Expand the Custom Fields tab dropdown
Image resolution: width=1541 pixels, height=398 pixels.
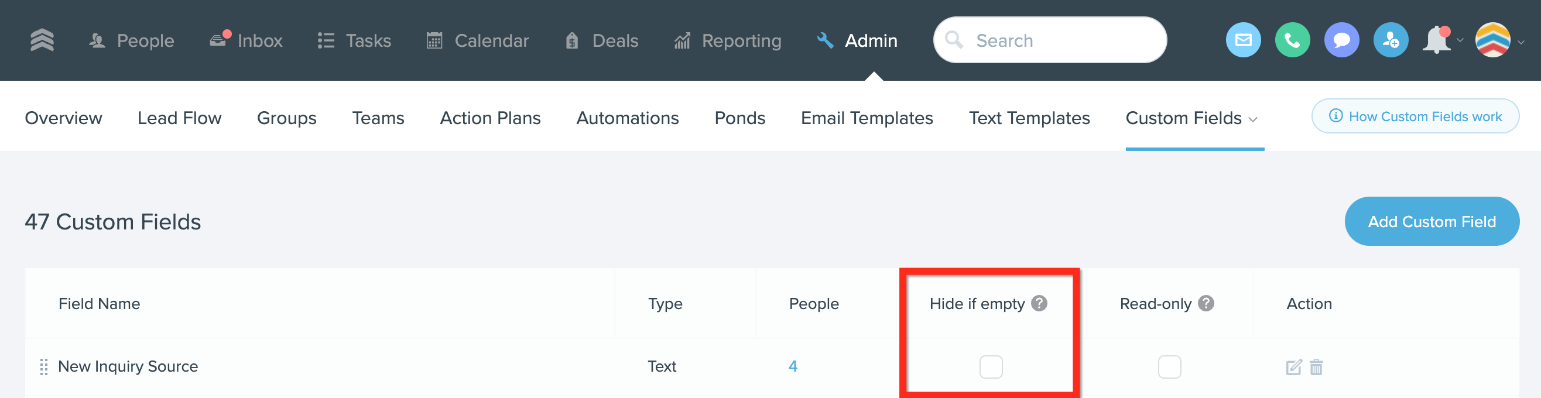tap(1254, 119)
